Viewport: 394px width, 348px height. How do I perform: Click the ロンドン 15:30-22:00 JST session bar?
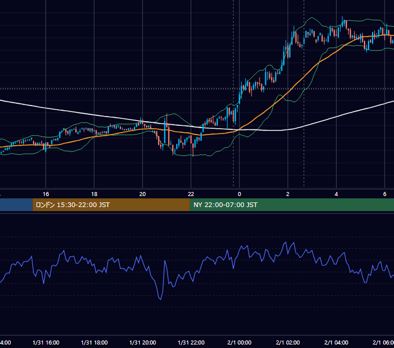click(x=111, y=205)
